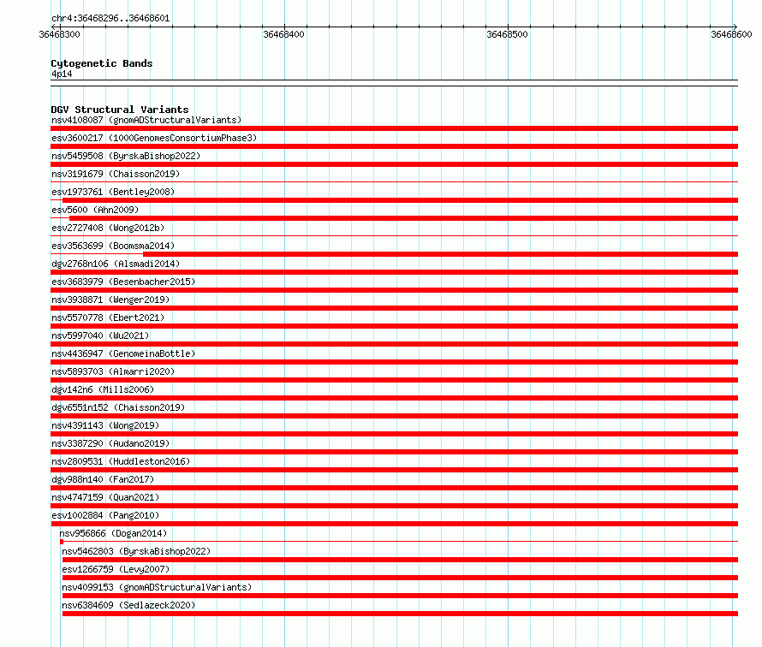Click the red bar under nsv6384609 Sedlazeck2020
This screenshot has width=762, height=647.
coord(400,614)
